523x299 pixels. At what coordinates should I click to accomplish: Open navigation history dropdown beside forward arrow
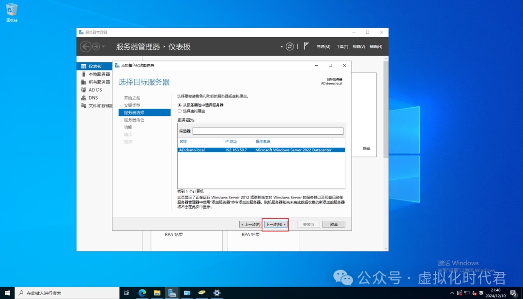click(104, 46)
